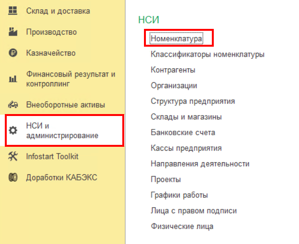Open the Контрагенты list
The height and width of the screenshot is (244, 299).
[173, 70]
